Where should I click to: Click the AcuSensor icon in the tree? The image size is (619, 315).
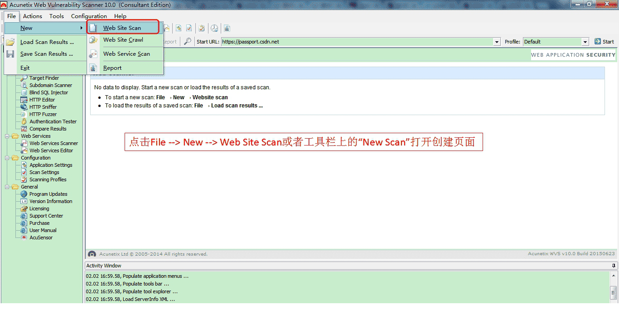pyautogui.click(x=24, y=237)
